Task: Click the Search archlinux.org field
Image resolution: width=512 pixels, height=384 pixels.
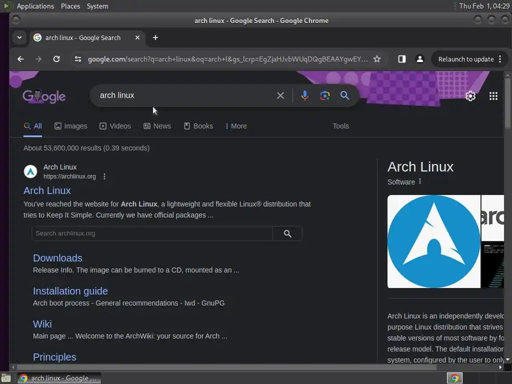Action: [152, 233]
